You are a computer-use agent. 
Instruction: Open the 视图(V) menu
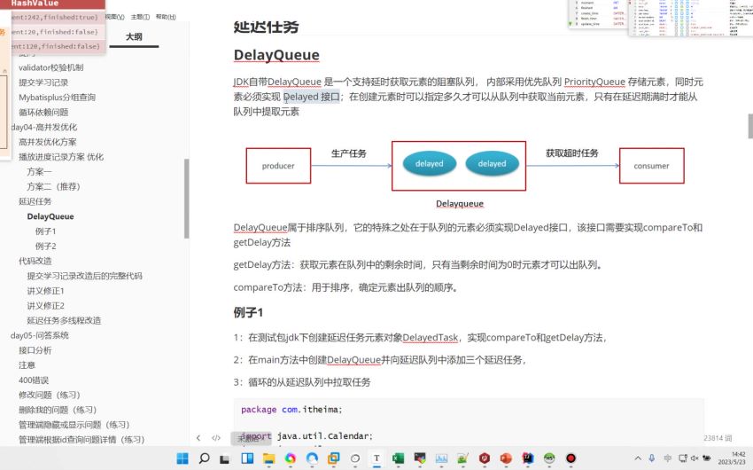pyautogui.click(x=115, y=17)
